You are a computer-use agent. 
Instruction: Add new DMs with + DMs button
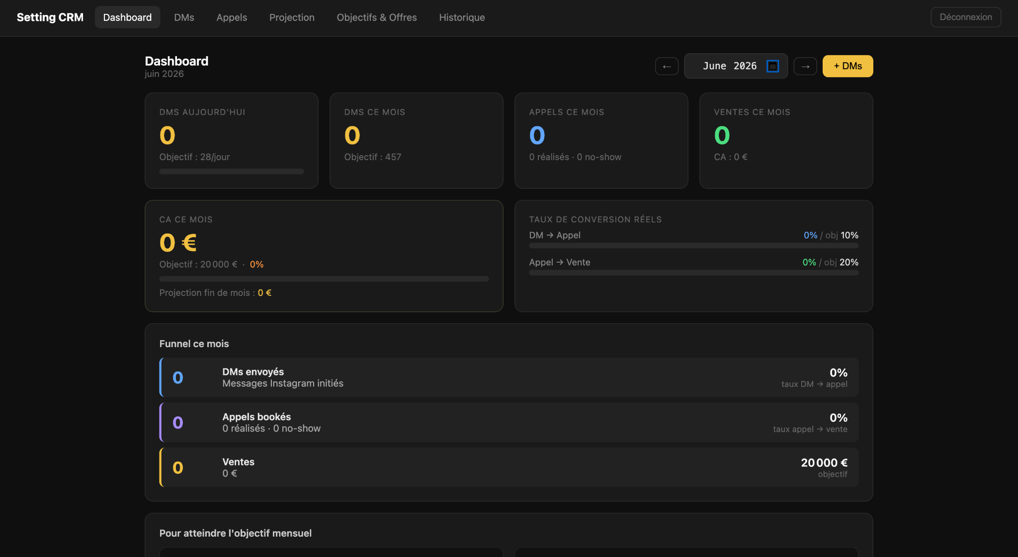(848, 66)
